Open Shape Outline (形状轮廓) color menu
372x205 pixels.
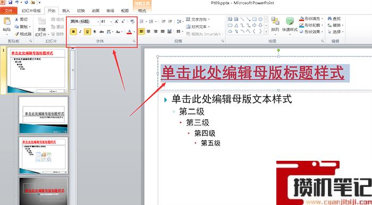click(311, 25)
